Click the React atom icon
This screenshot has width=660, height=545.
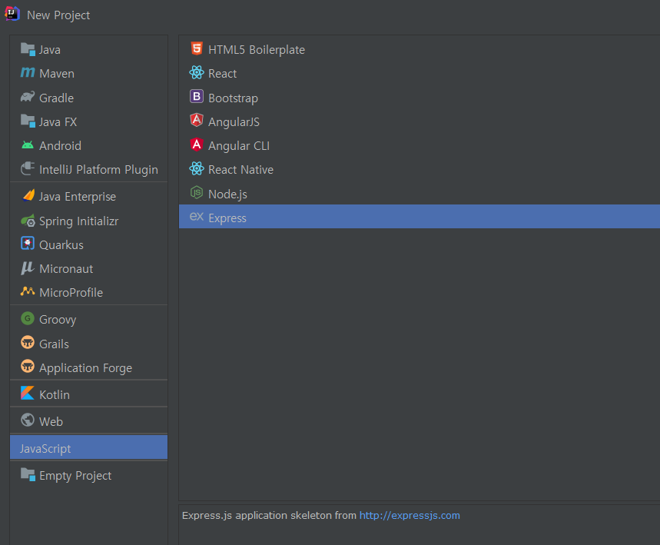point(197,72)
